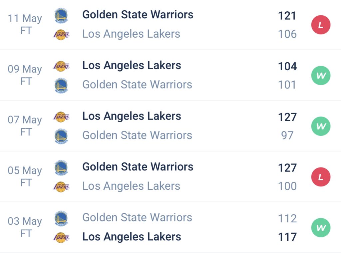
Task: Click Lakers logo in 09 May match
Action: [61, 66]
